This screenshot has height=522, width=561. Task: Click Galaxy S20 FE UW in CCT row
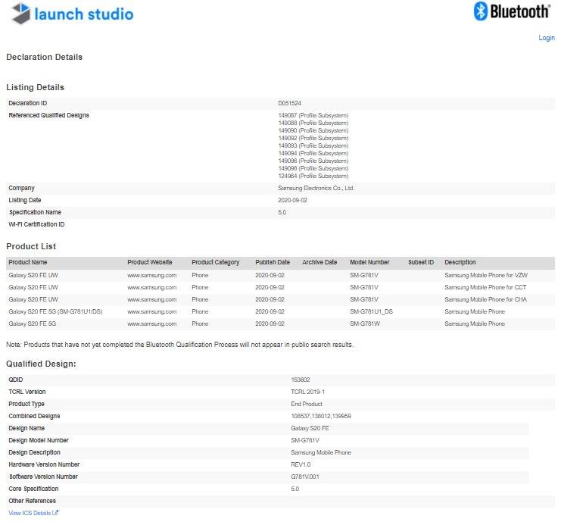tap(33, 287)
